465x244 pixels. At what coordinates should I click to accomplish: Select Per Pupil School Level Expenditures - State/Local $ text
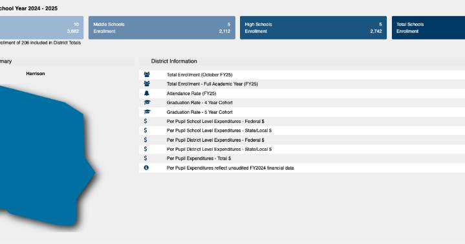[219, 131]
